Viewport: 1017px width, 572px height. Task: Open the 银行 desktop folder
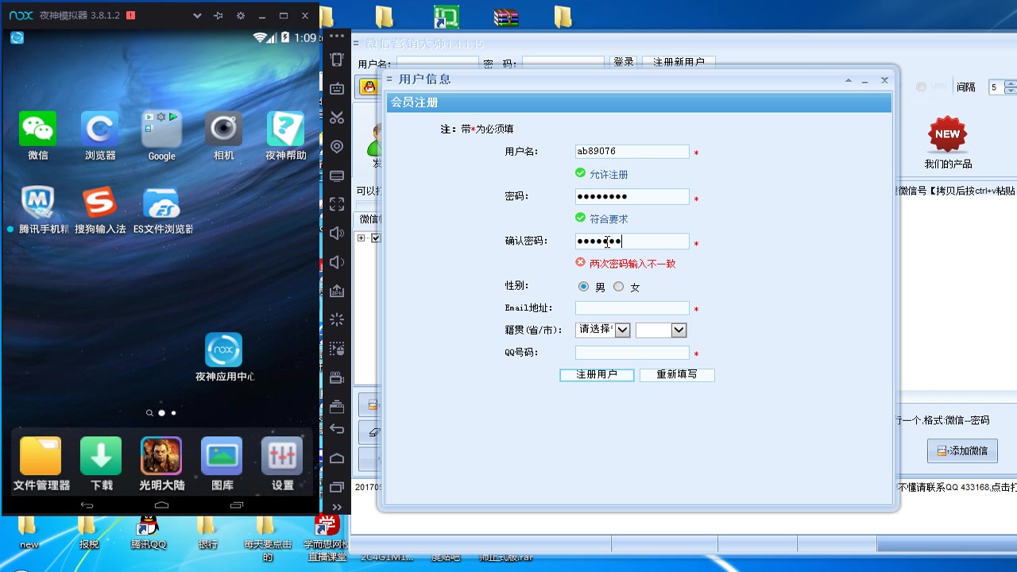[x=207, y=533]
